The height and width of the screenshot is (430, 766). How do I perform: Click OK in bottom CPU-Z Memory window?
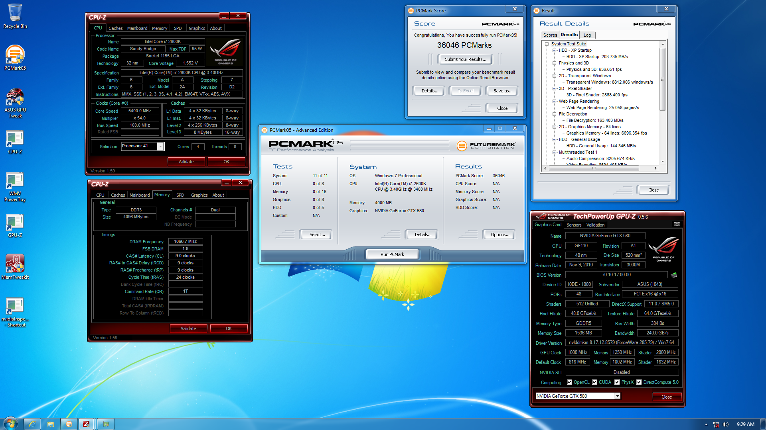pyautogui.click(x=229, y=328)
